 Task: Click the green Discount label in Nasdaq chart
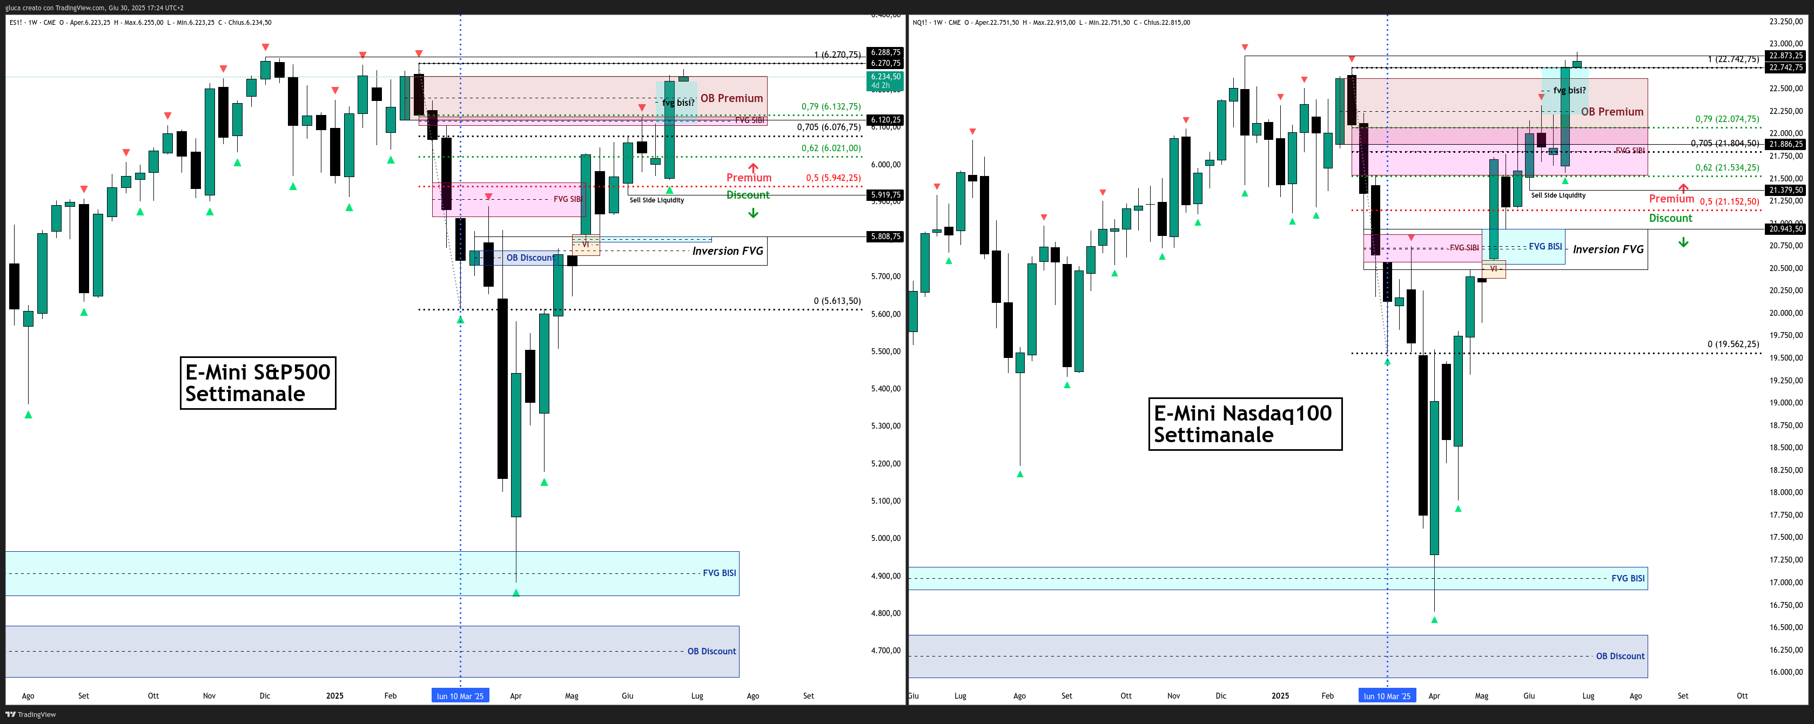pos(1670,218)
